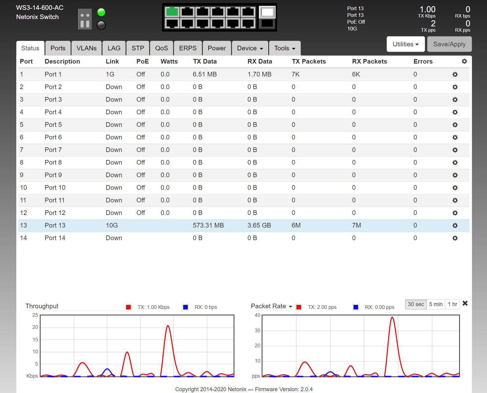The width and height of the screenshot is (487, 393).
Task: Click the green status LED indicator
Action: [x=101, y=13]
